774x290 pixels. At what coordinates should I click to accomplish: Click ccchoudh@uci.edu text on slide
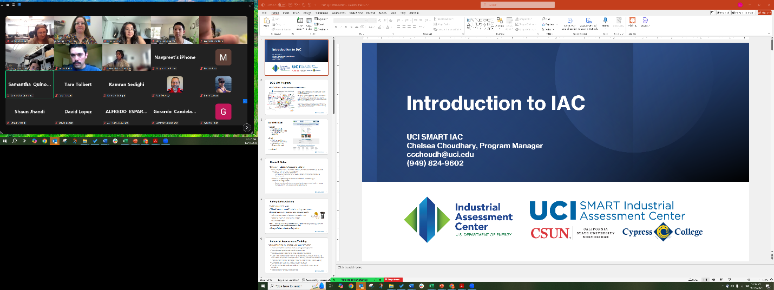point(440,154)
